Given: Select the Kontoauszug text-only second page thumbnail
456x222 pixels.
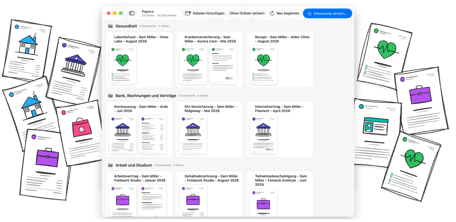Looking at the screenshot, I should tap(152, 135).
